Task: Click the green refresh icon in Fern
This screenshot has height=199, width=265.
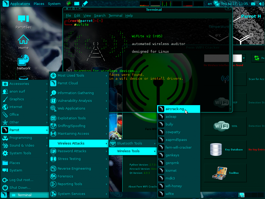Action: click(257, 58)
